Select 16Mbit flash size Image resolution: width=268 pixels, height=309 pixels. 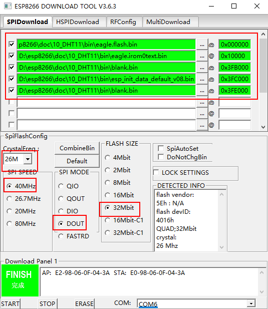pyautogui.click(x=119, y=195)
